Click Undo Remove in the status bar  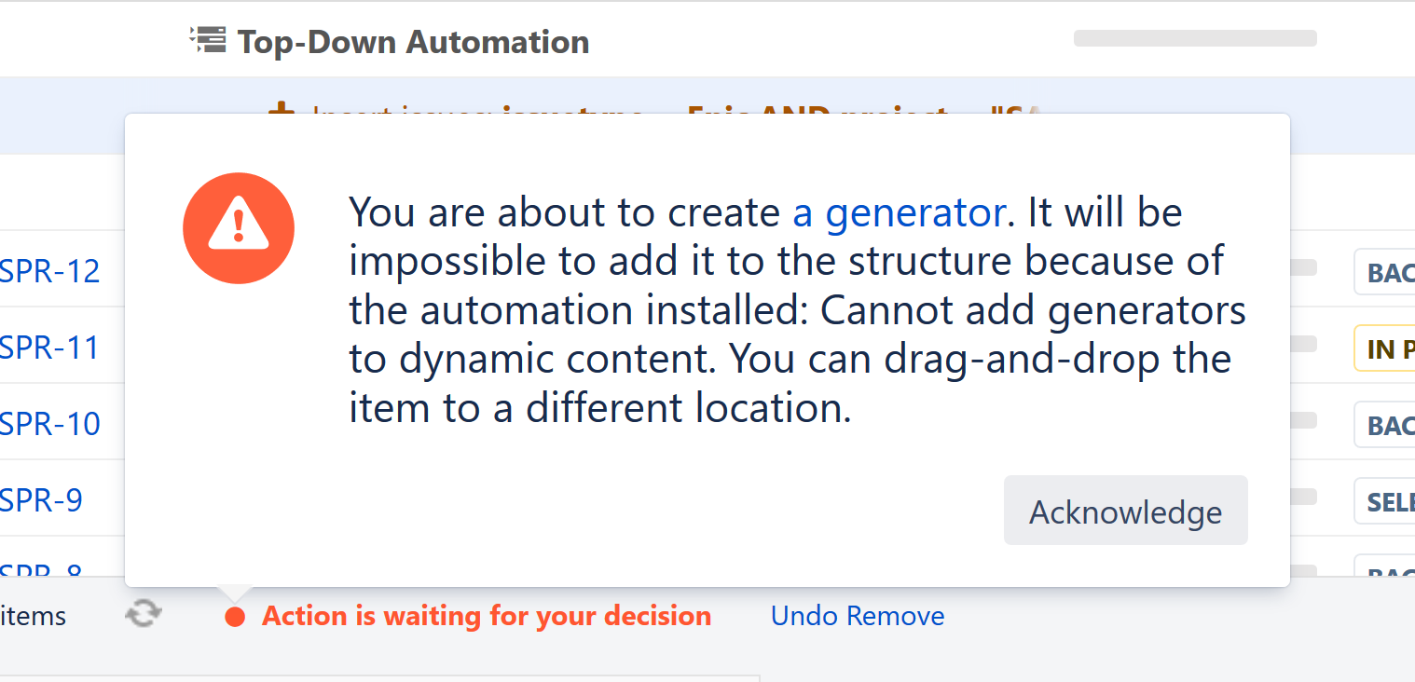[857, 615]
